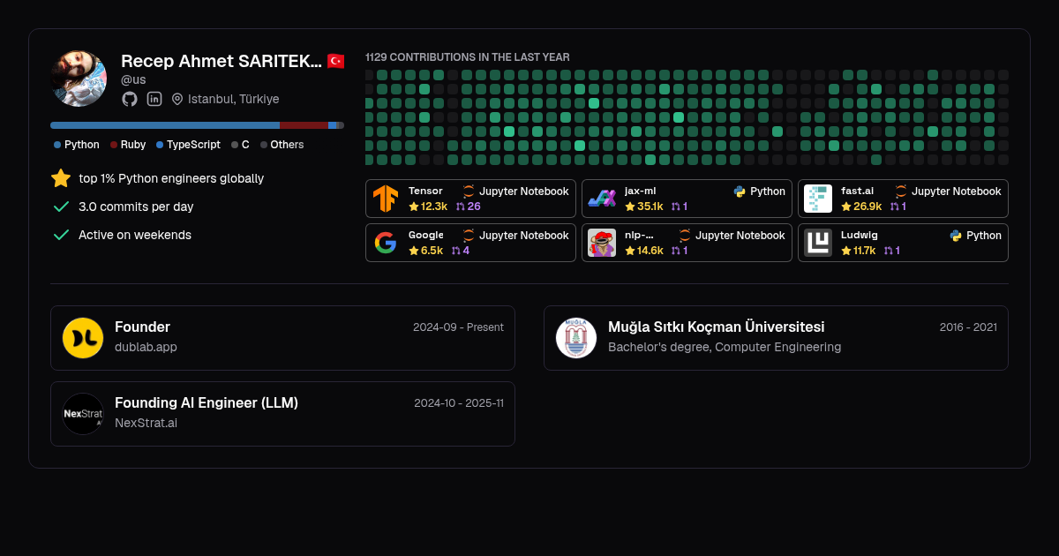This screenshot has width=1059, height=556.
Task: Click the TypeScript legend color dot
Action: (x=160, y=145)
